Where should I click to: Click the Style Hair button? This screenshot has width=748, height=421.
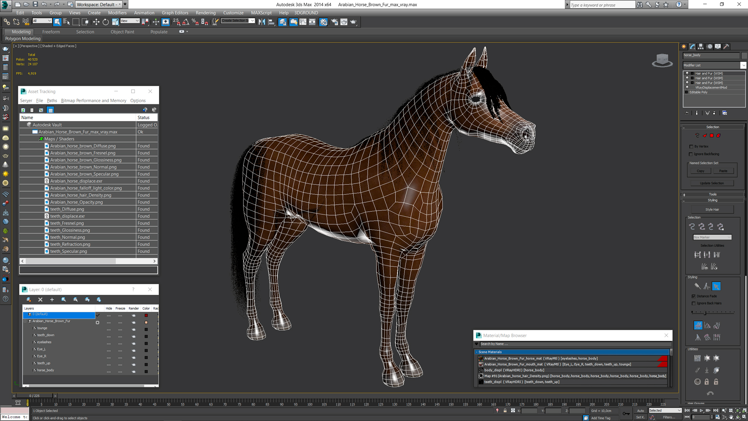pyautogui.click(x=712, y=209)
